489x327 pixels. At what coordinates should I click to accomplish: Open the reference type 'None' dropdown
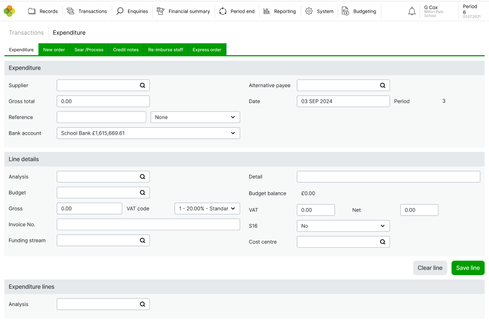[195, 117]
